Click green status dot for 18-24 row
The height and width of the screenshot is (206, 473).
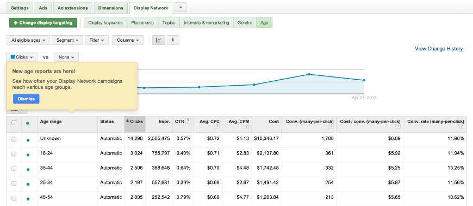pos(28,154)
